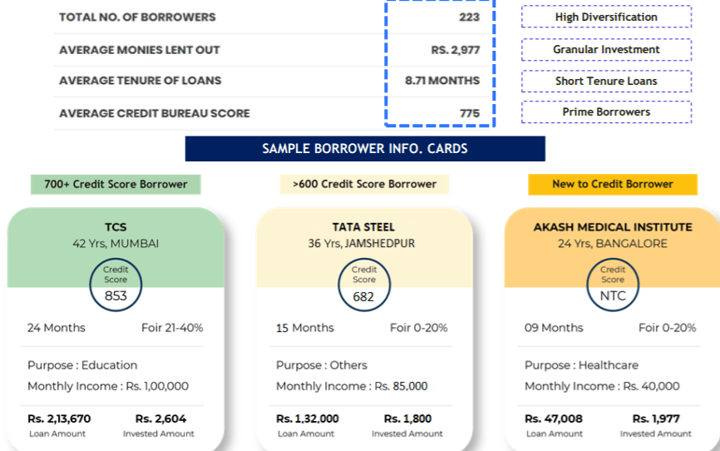Click Purpose : Education text
Image resolution: width=720 pixels, height=451 pixels.
click(x=82, y=365)
